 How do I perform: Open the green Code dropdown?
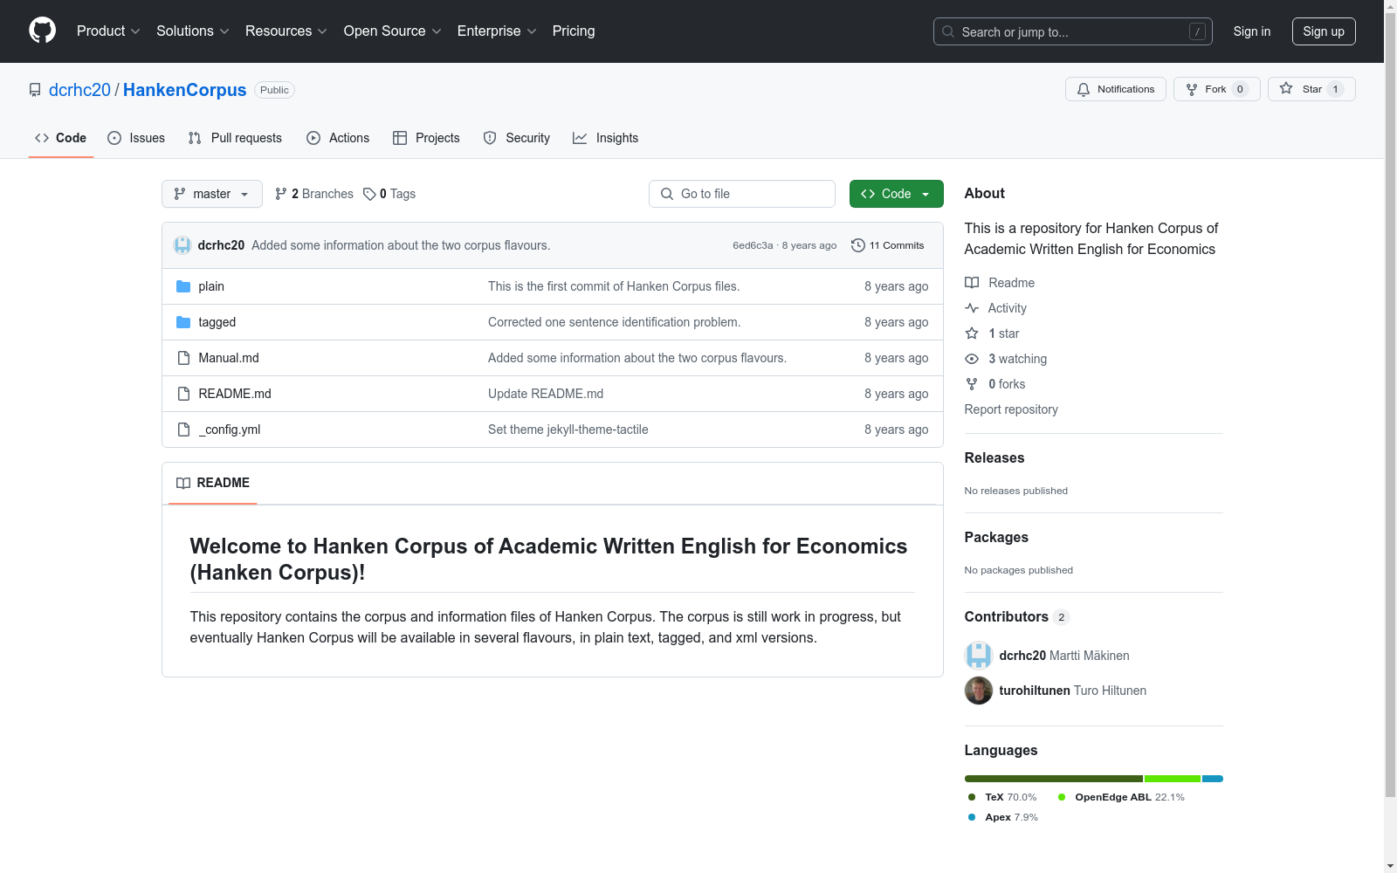point(896,194)
